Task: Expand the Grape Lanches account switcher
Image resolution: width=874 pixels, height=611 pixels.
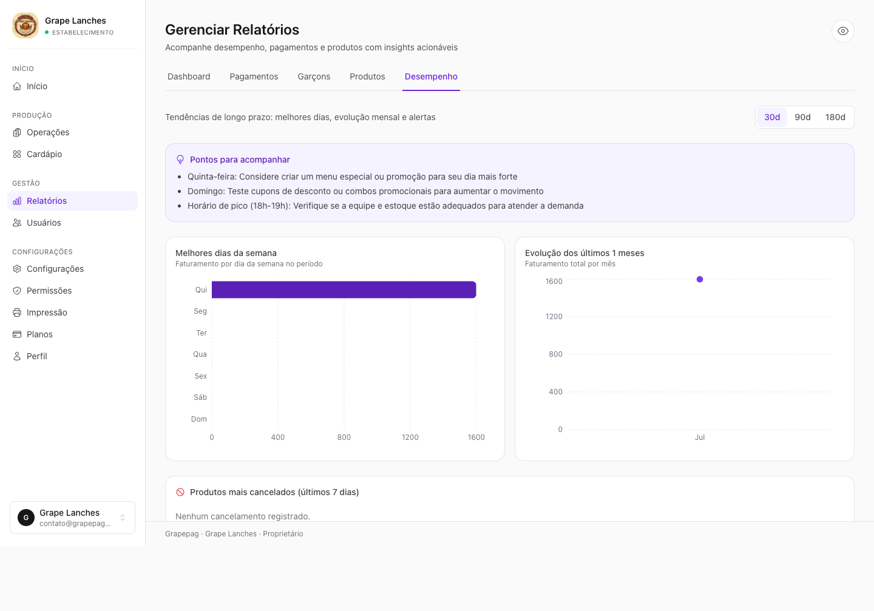Action: [x=72, y=518]
